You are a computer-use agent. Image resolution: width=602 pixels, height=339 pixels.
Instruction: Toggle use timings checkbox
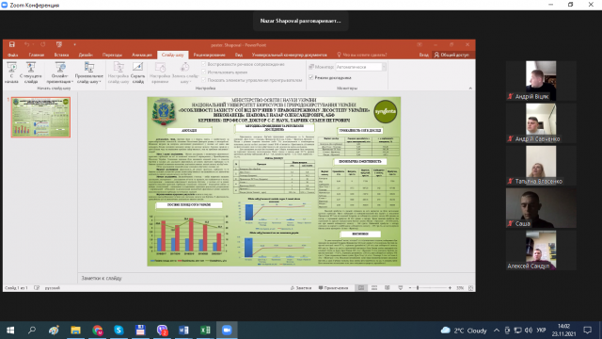[x=203, y=72]
